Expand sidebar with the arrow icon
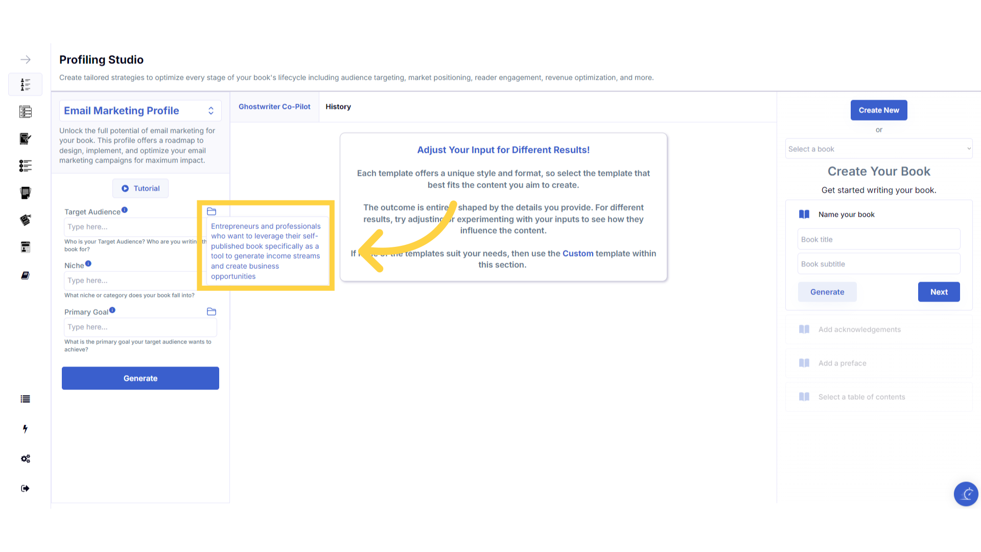Screen dimensions: 981x552 click(25, 60)
